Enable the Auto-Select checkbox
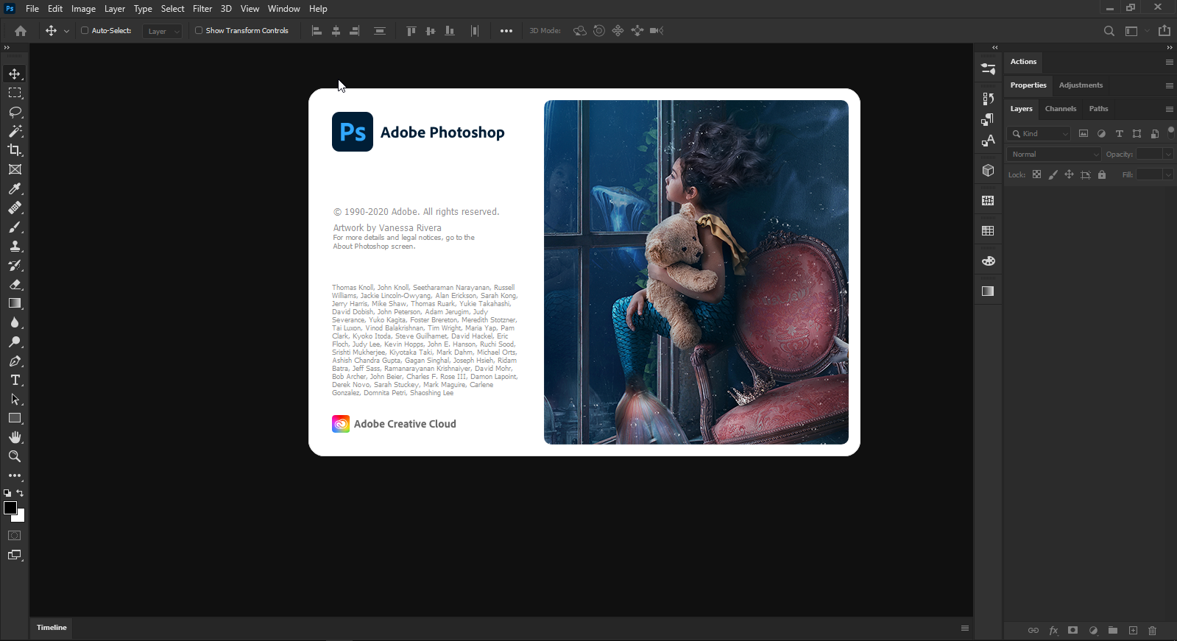 [x=85, y=30]
